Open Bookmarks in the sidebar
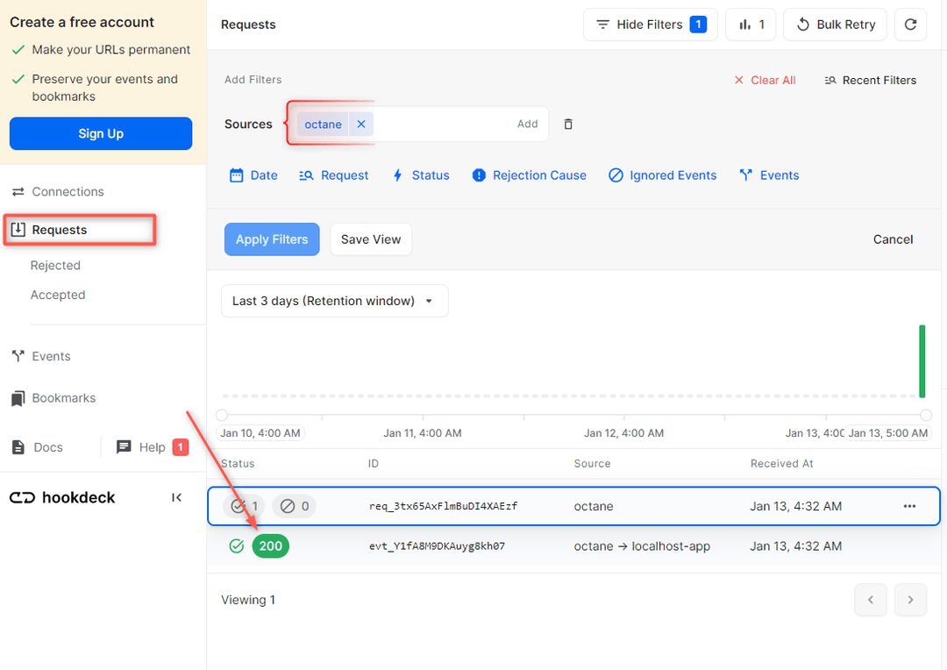 pos(63,397)
